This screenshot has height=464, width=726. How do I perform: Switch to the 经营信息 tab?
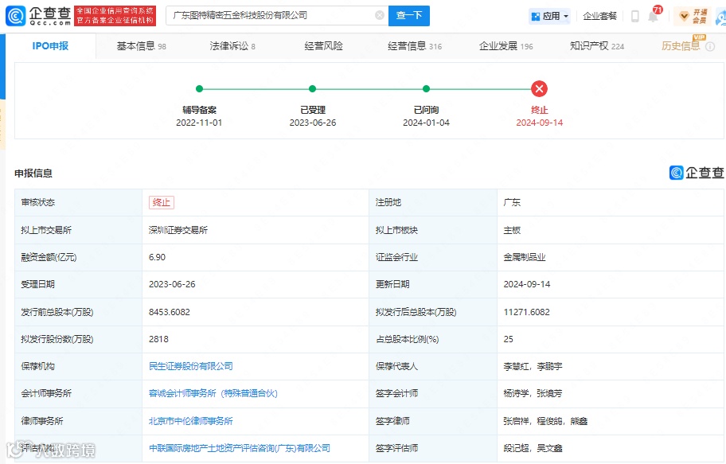coord(415,46)
